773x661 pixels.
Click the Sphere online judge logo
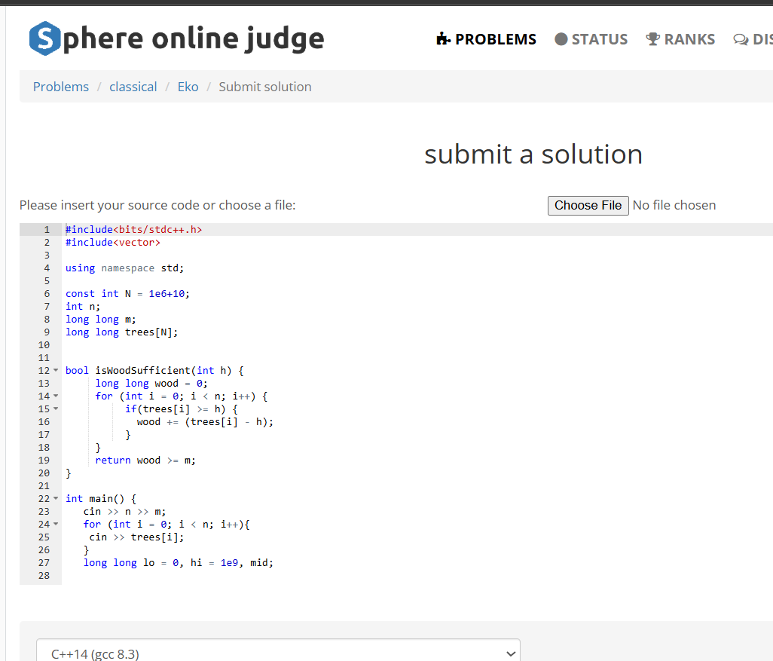(x=176, y=38)
